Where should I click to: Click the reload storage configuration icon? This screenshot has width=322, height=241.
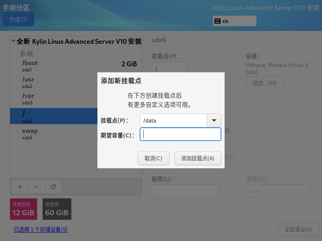coord(53,187)
